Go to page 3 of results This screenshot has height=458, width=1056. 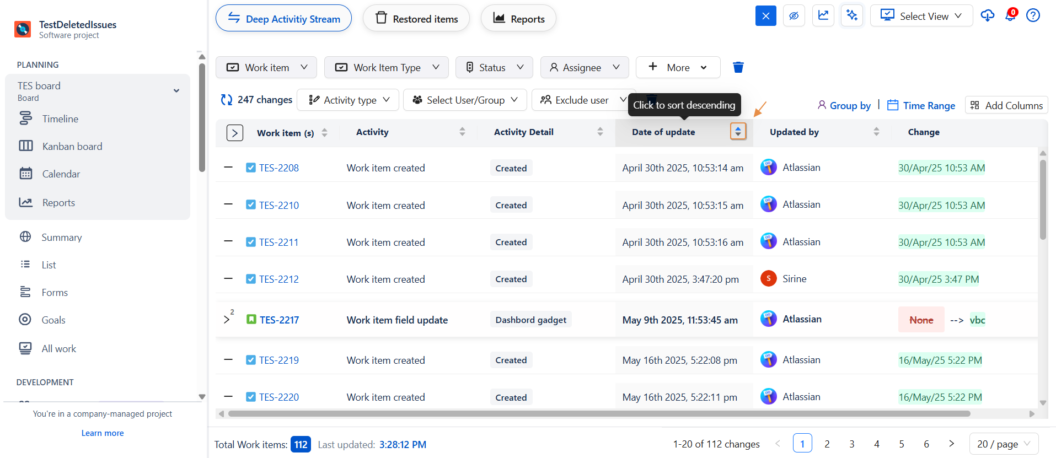click(851, 444)
